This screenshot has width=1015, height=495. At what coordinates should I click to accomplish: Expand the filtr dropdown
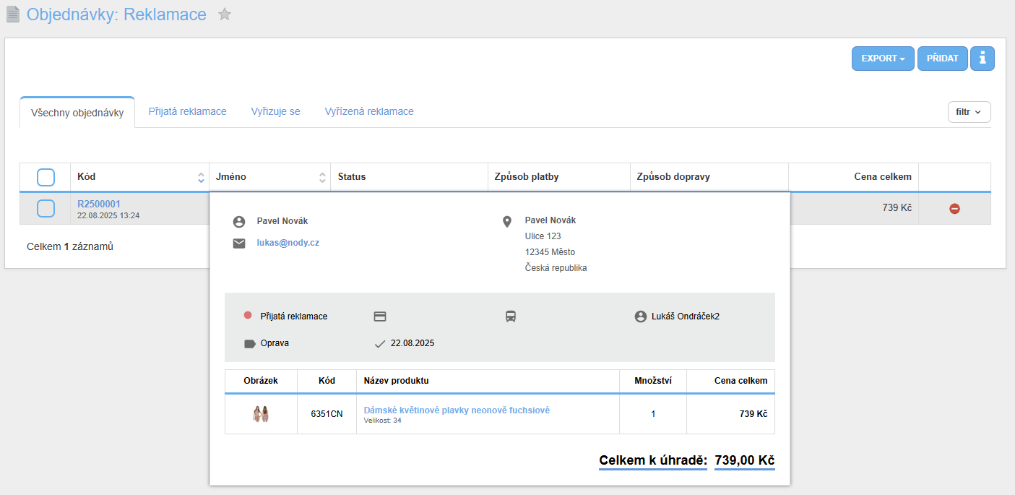(969, 112)
